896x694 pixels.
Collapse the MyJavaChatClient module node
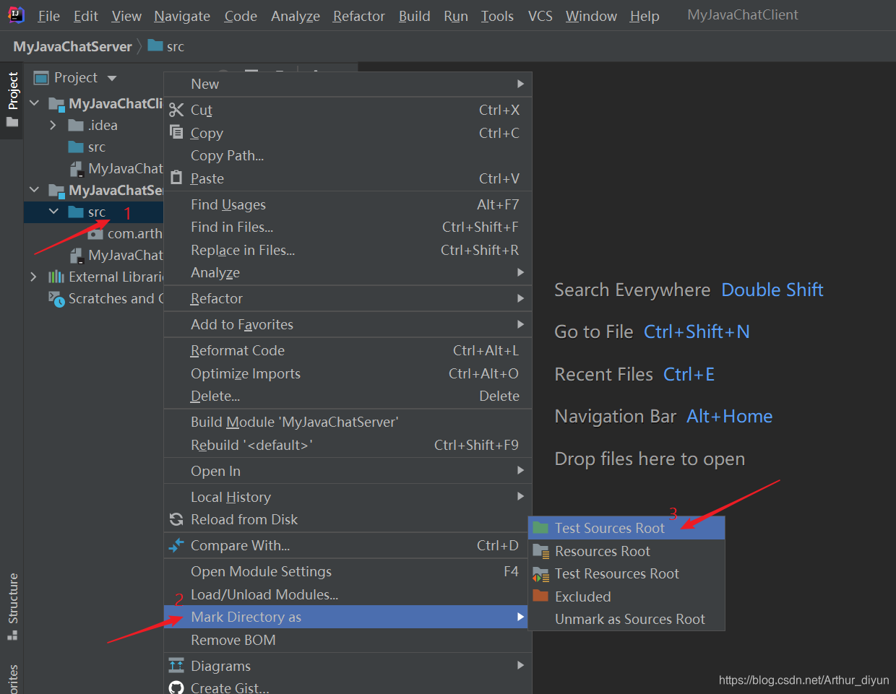(34, 103)
